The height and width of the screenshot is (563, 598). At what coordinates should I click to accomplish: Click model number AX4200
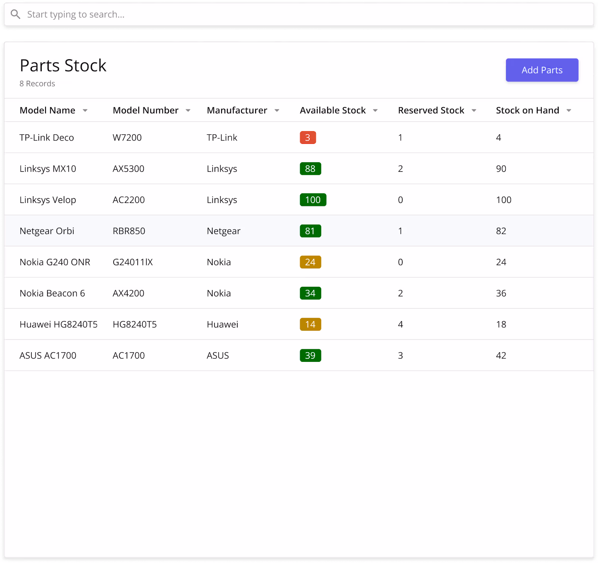pyautogui.click(x=129, y=293)
